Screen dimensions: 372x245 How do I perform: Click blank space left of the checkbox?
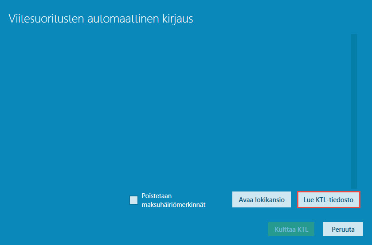pos(67,200)
